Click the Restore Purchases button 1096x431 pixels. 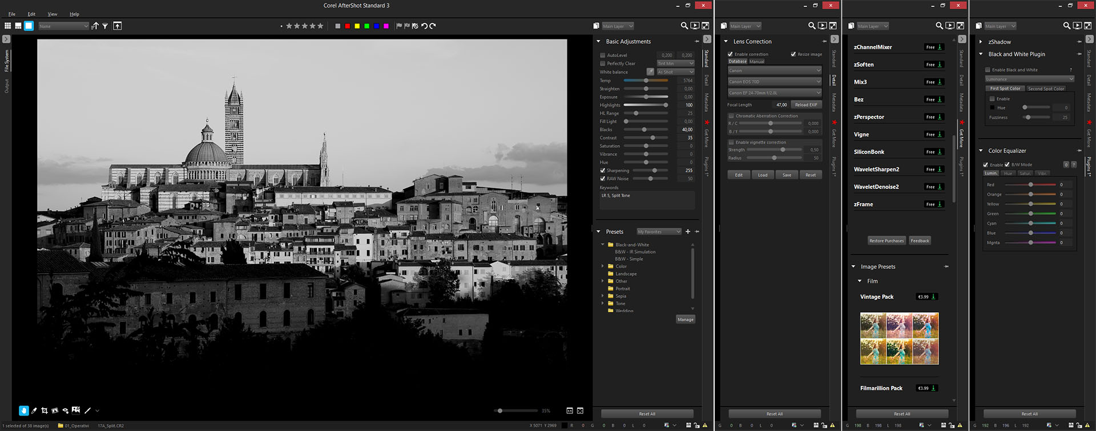(x=886, y=241)
